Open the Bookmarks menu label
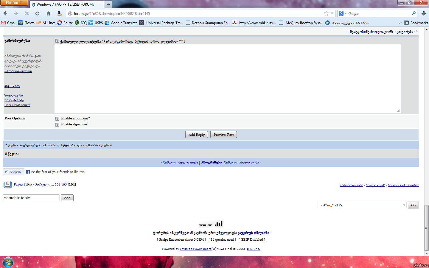The height and width of the screenshot is (268, 429). click(x=419, y=23)
